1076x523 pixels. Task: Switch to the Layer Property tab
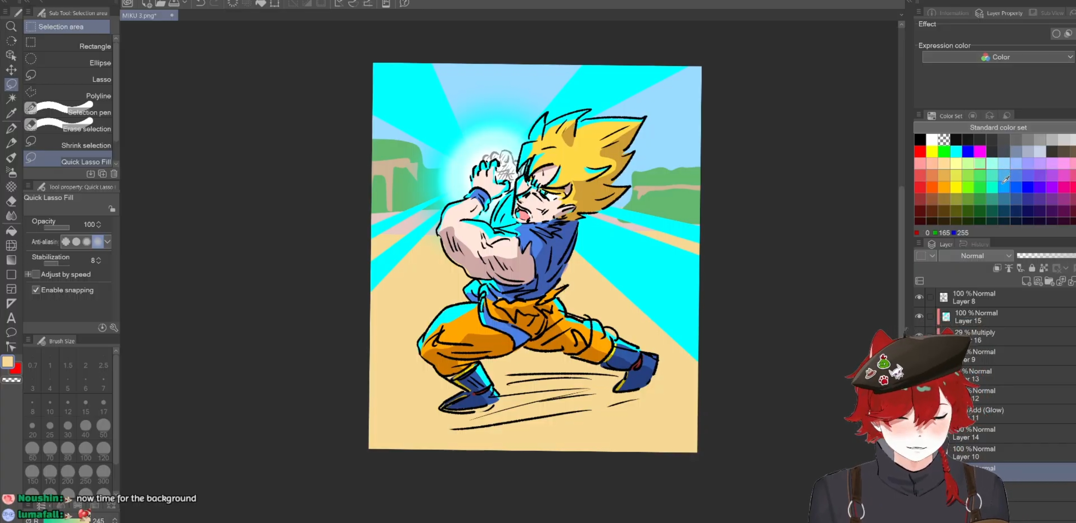999,13
